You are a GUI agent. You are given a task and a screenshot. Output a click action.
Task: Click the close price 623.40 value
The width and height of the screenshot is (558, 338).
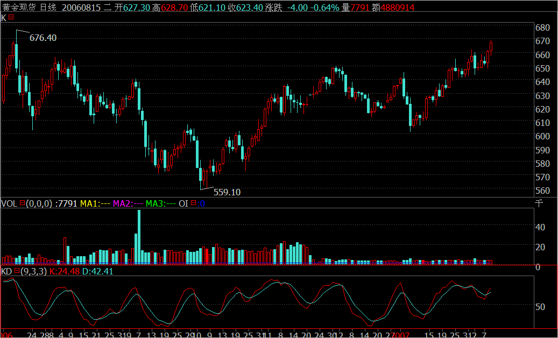[x=250, y=8]
